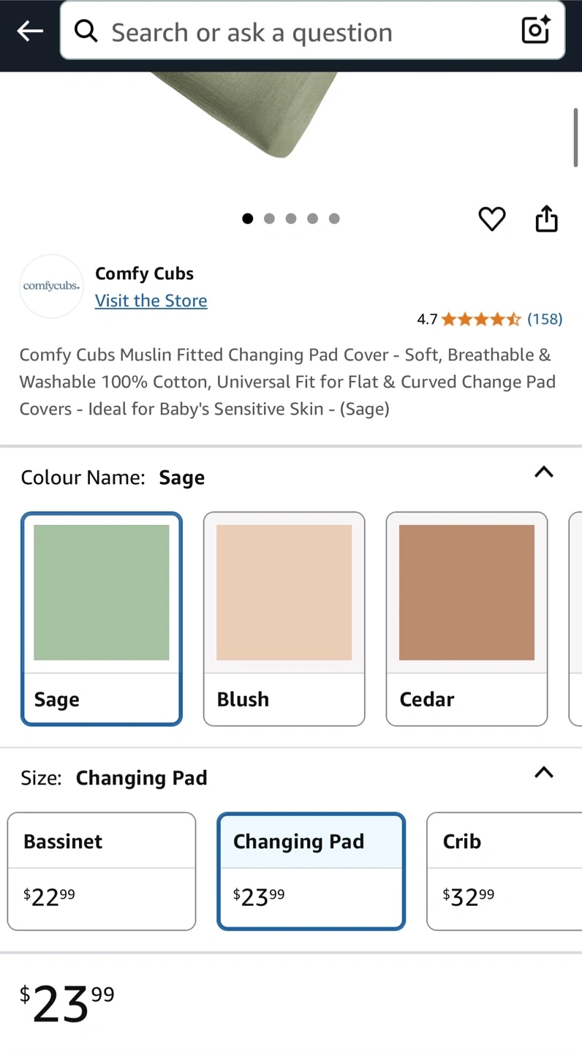The image size is (582, 1053).
Task: Select the Crib size option
Action: [x=504, y=871]
